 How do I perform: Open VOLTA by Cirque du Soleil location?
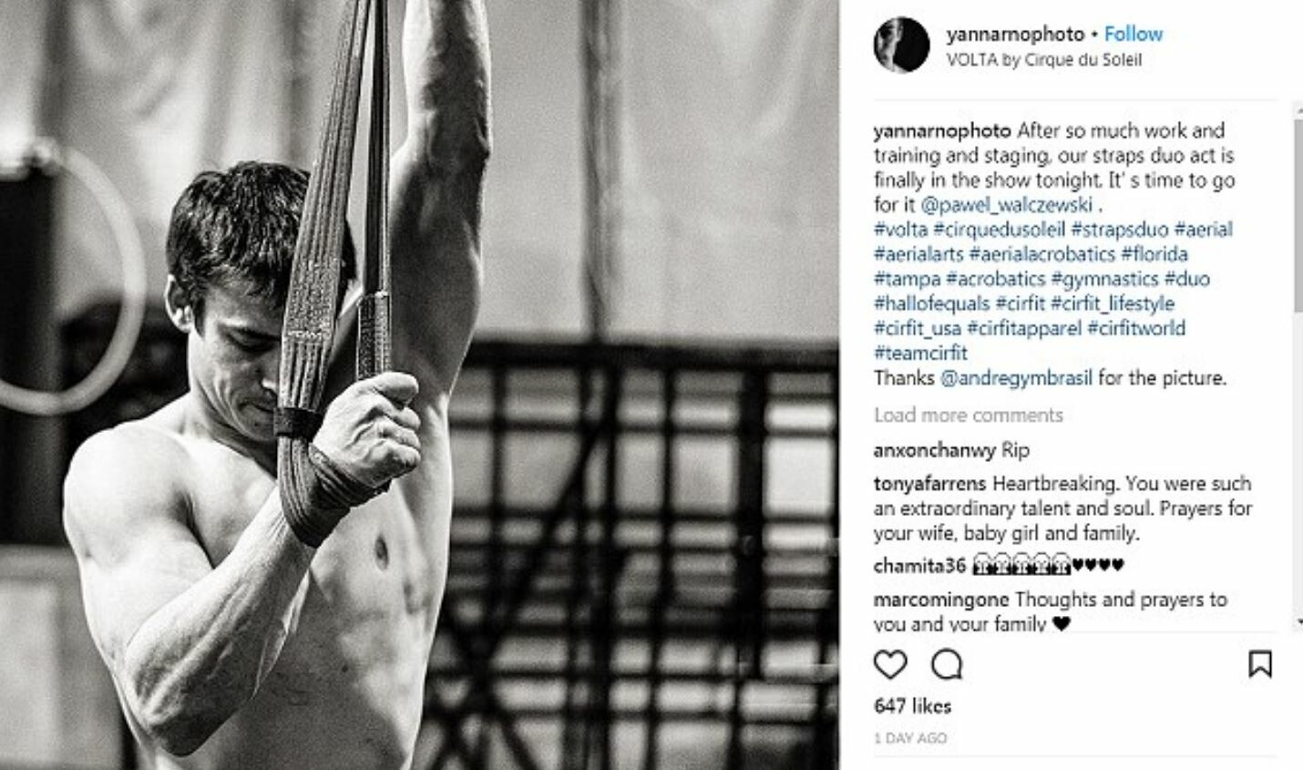tap(1043, 60)
